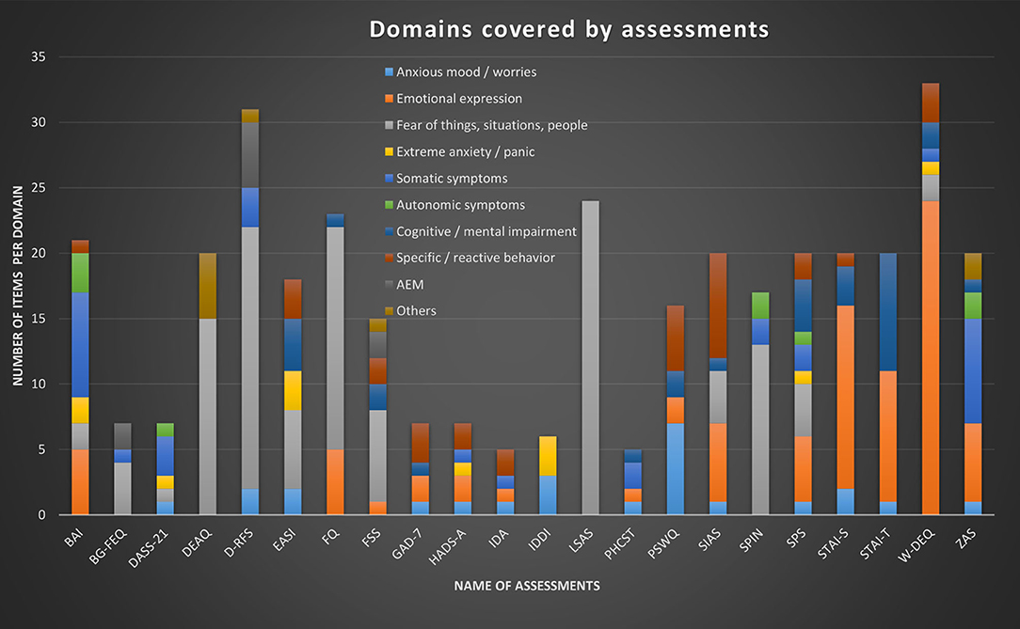Screen dimensions: 1020x629
Task: Select the legend text "Anxious mood / worries"
Action: tap(467, 72)
